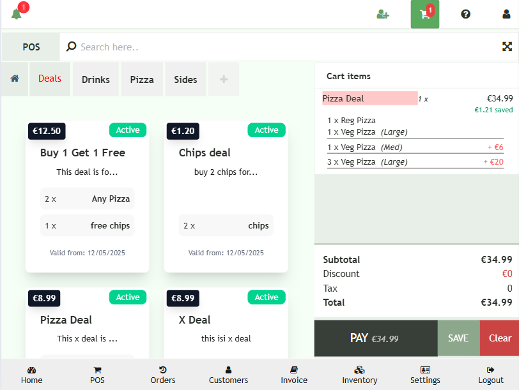Click the €1.20 price badge
Viewport: 519px width, 390px height.
pyautogui.click(x=183, y=131)
